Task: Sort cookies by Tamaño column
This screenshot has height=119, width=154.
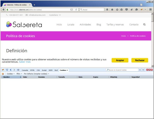Action: pyautogui.click(x=62, y=77)
